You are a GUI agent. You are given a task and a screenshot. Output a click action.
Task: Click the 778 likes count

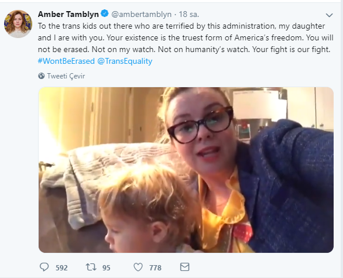[x=155, y=267]
